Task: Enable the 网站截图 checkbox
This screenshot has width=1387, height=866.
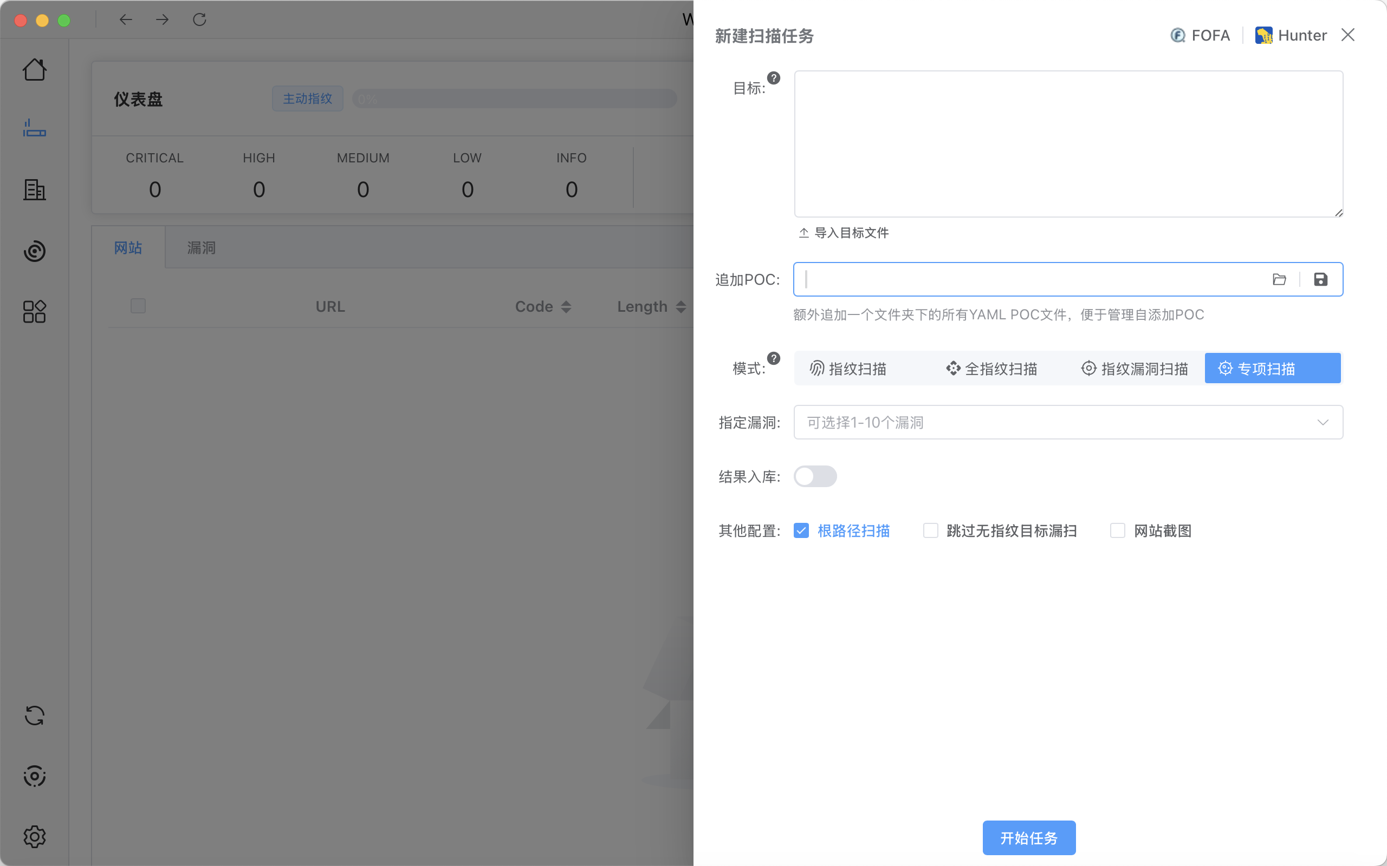Action: [x=1118, y=531]
